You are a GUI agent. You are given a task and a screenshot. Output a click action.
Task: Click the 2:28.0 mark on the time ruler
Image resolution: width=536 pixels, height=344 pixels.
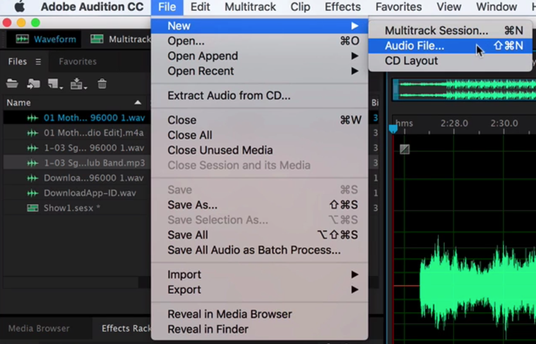pyautogui.click(x=454, y=123)
